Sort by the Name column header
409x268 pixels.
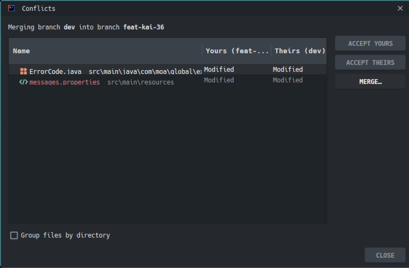click(21, 51)
